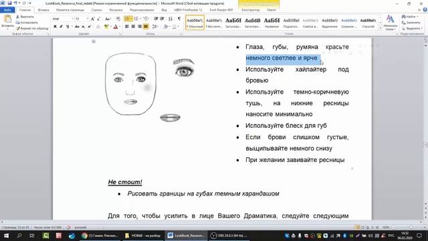Click Найти to search document

pos(410,17)
